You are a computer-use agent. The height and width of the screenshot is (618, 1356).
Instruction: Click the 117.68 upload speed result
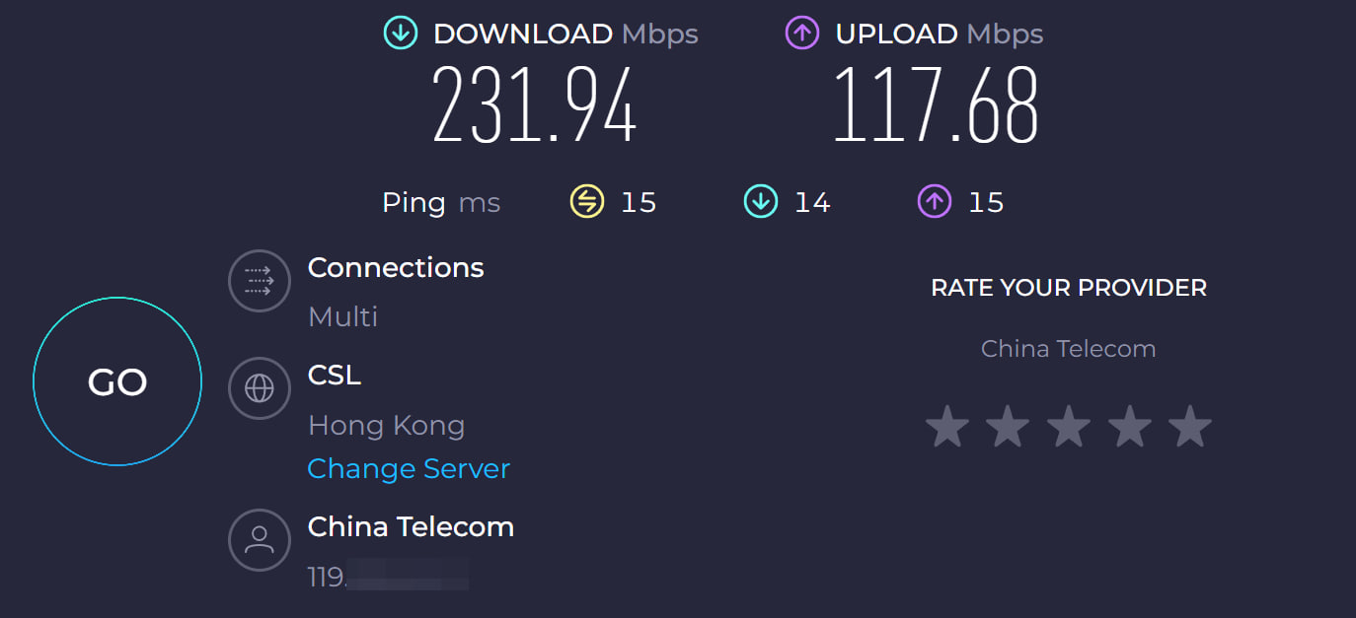(936, 105)
